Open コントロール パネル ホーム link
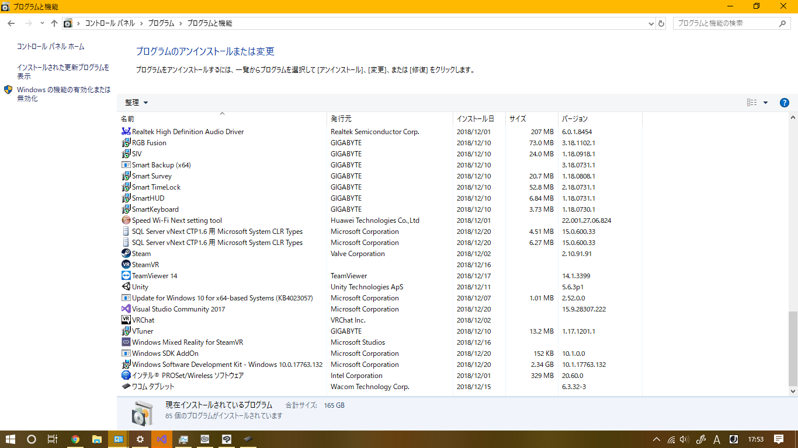 (51, 47)
